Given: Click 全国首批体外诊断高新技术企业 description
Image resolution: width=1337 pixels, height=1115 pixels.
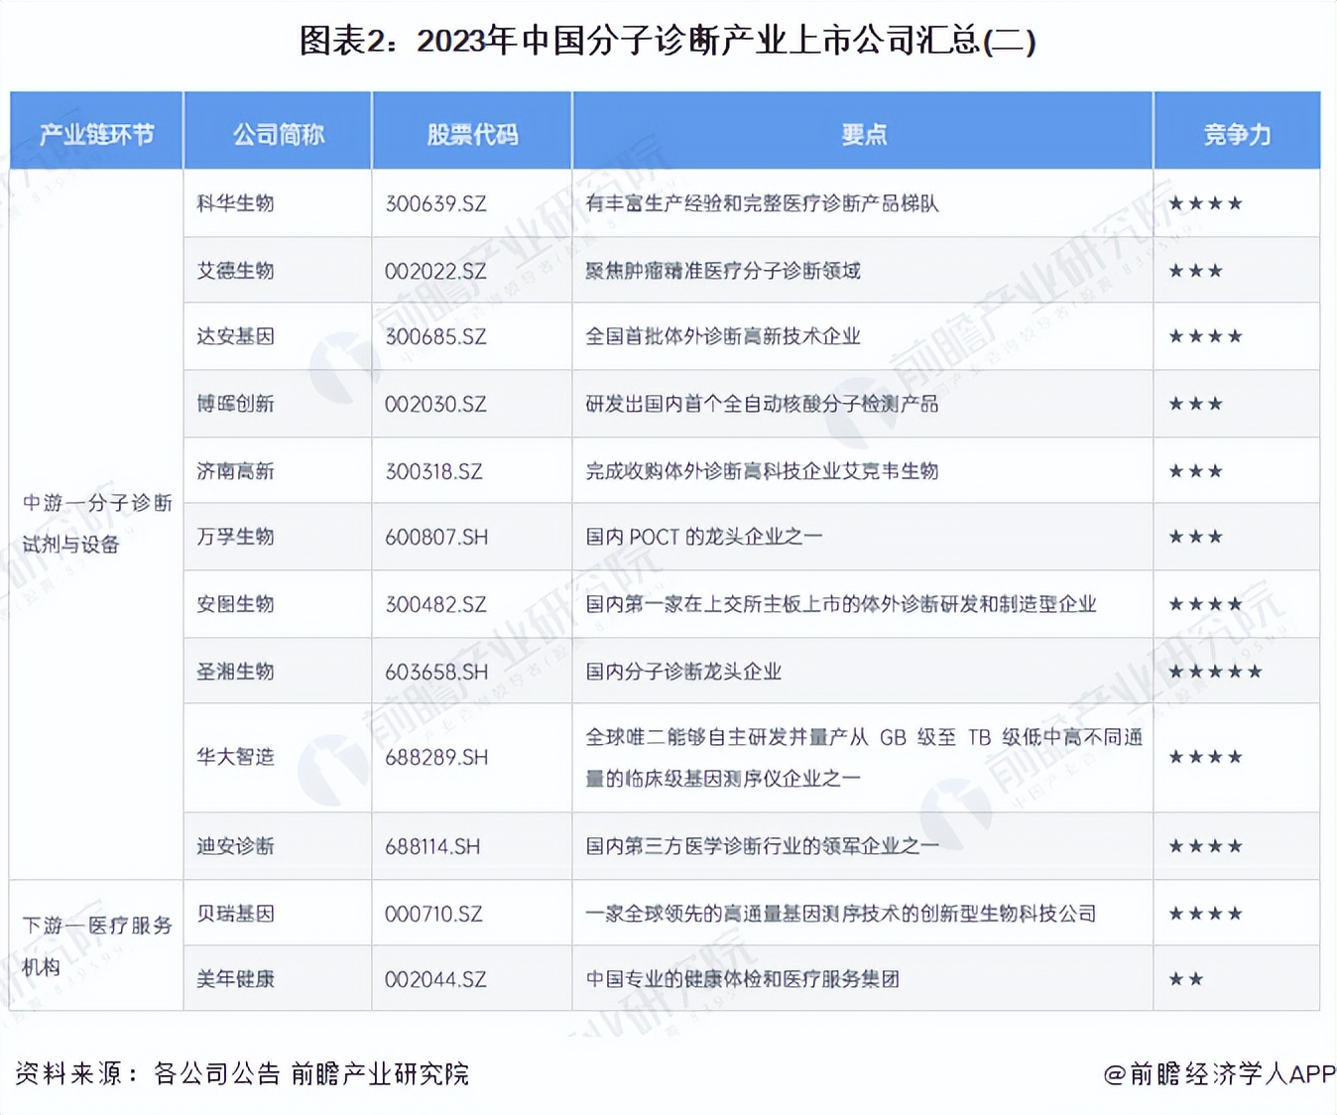Looking at the screenshot, I should [722, 336].
